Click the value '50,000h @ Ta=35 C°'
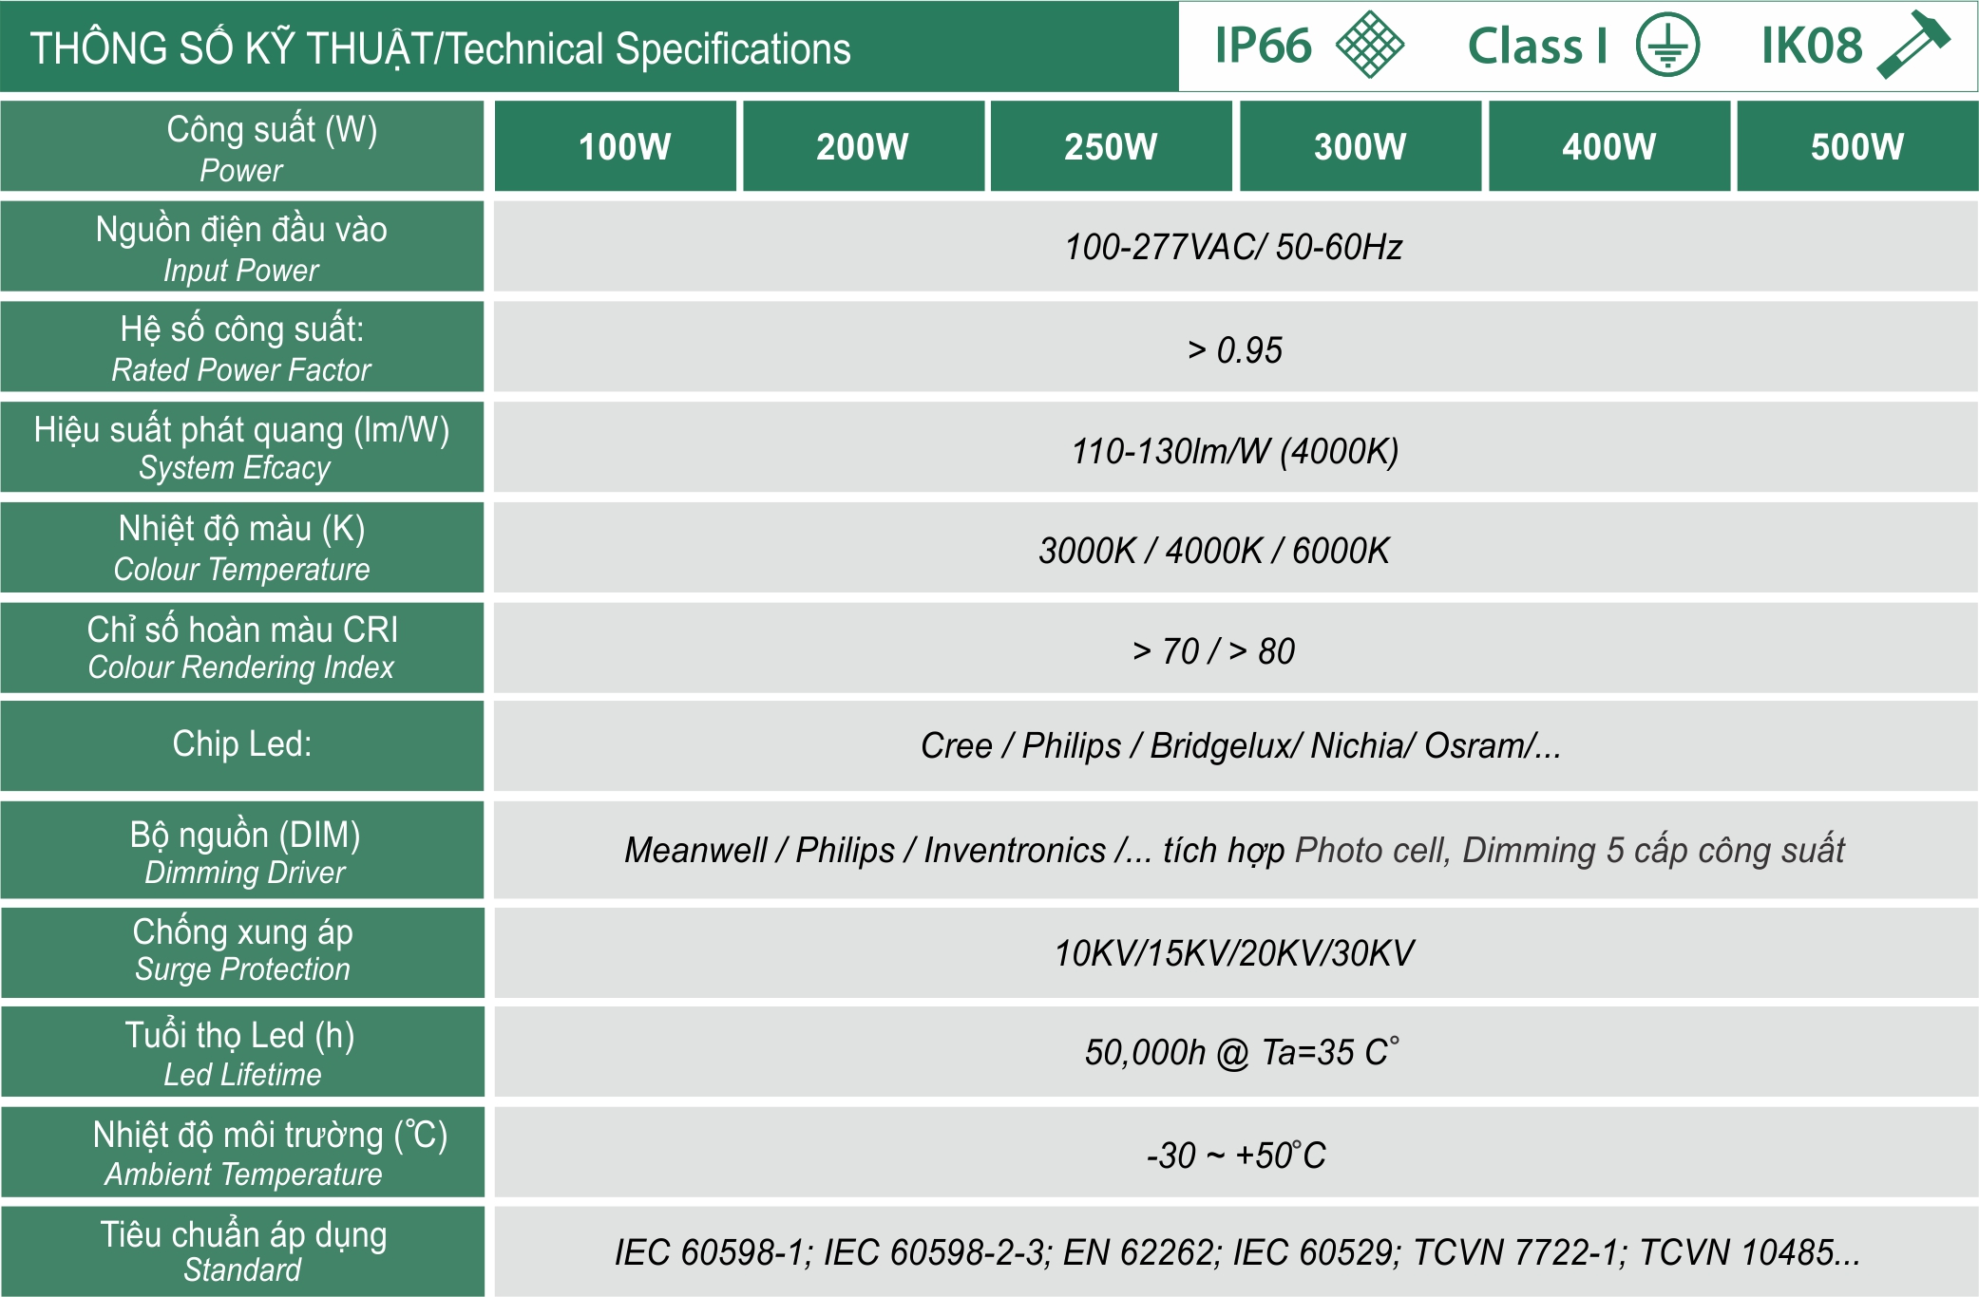This screenshot has height=1297, width=1979. (x=1242, y=1052)
